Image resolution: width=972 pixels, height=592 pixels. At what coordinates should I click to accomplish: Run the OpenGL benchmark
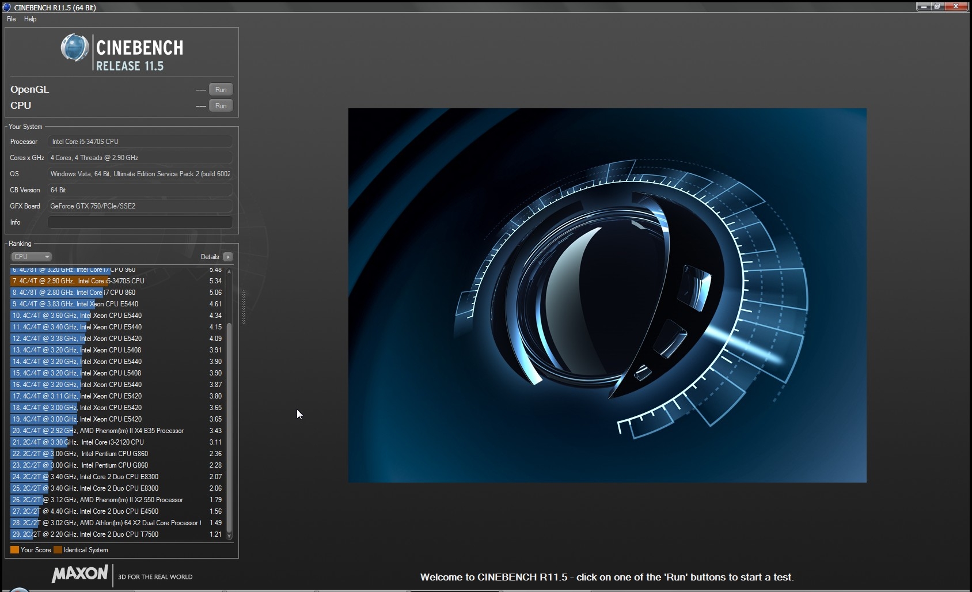click(x=221, y=90)
